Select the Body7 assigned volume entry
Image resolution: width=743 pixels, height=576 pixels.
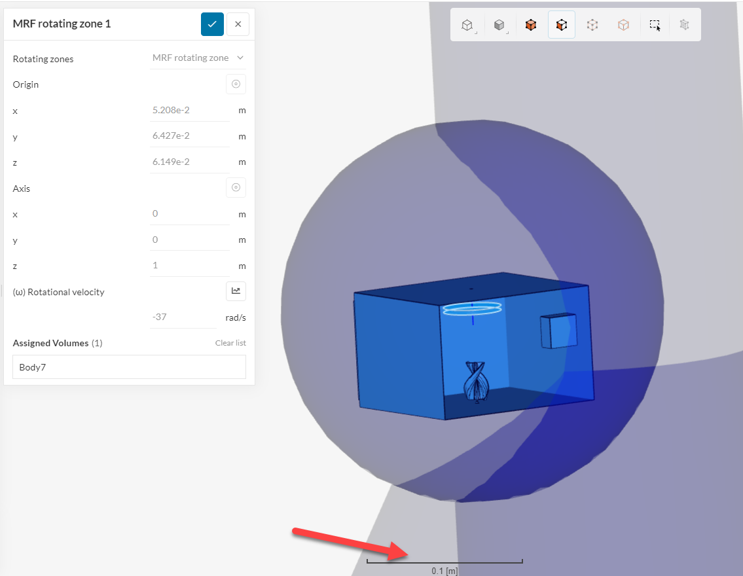pos(129,367)
